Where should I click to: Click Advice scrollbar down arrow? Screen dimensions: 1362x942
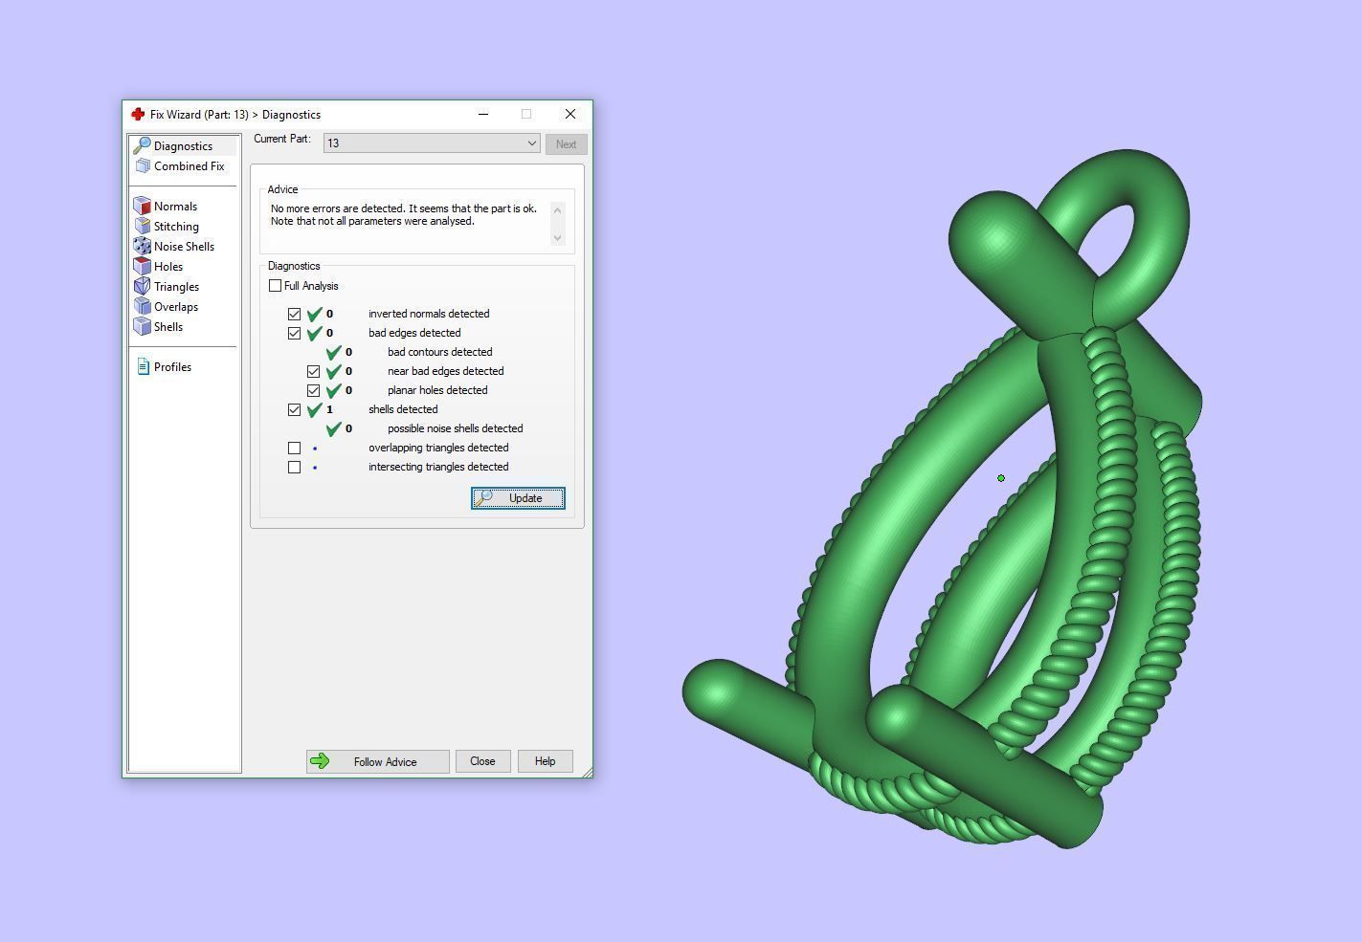[x=558, y=237]
